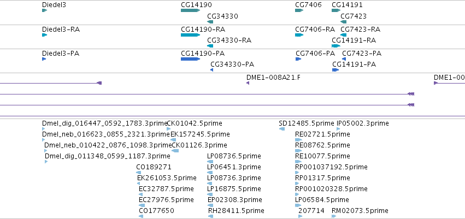Click the EC27976.5prime EST label

pyautogui.click(x=166, y=200)
